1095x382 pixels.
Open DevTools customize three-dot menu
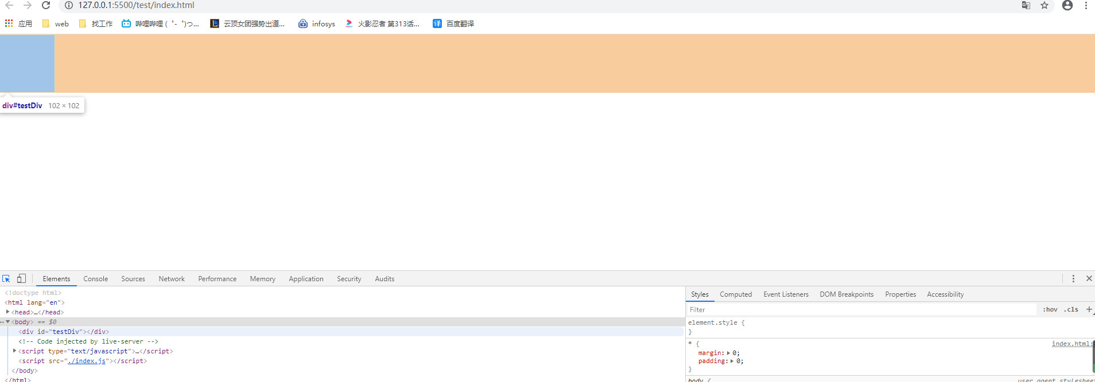[x=1073, y=278]
